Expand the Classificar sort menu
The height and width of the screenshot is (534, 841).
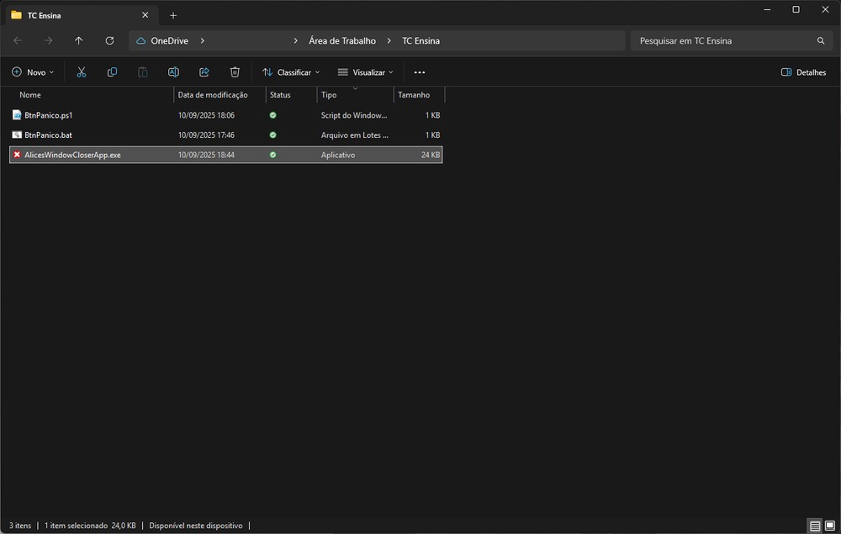click(291, 72)
